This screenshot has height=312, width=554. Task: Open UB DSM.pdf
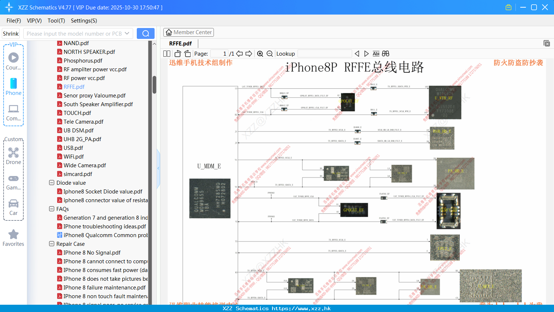click(79, 130)
